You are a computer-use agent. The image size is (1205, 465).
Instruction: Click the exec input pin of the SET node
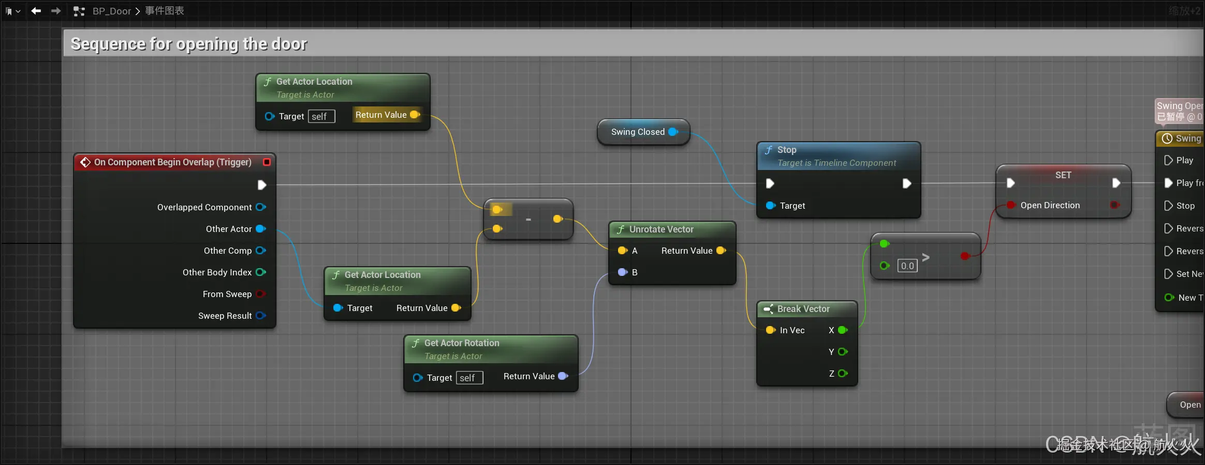(1010, 183)
